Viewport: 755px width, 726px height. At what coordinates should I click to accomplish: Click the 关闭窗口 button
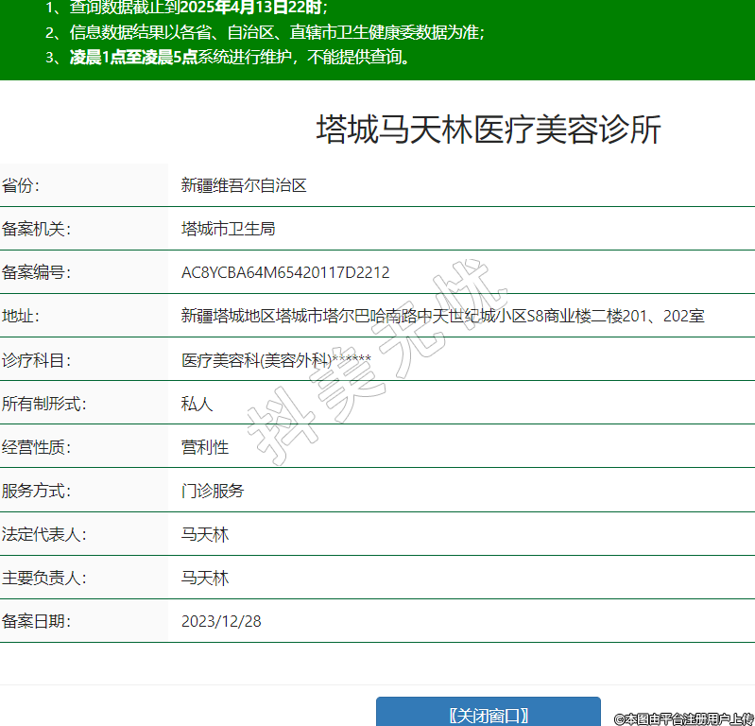(x=488, y=714)
